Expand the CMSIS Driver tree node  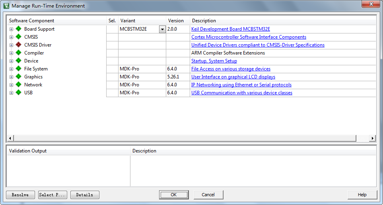click(11, 45)
